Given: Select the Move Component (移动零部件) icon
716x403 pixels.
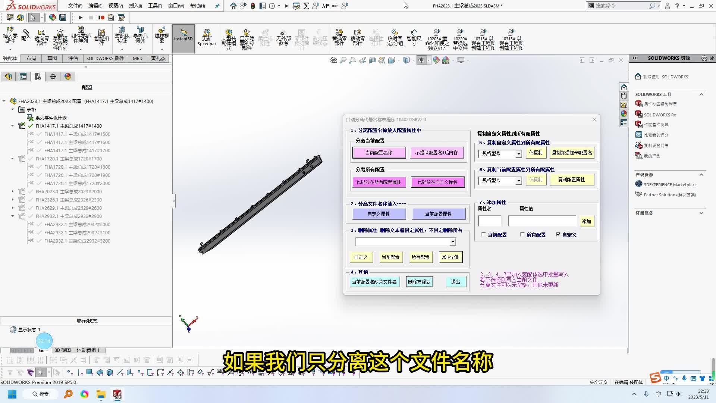Looking at the screenshot, I should tap(358, 37).
